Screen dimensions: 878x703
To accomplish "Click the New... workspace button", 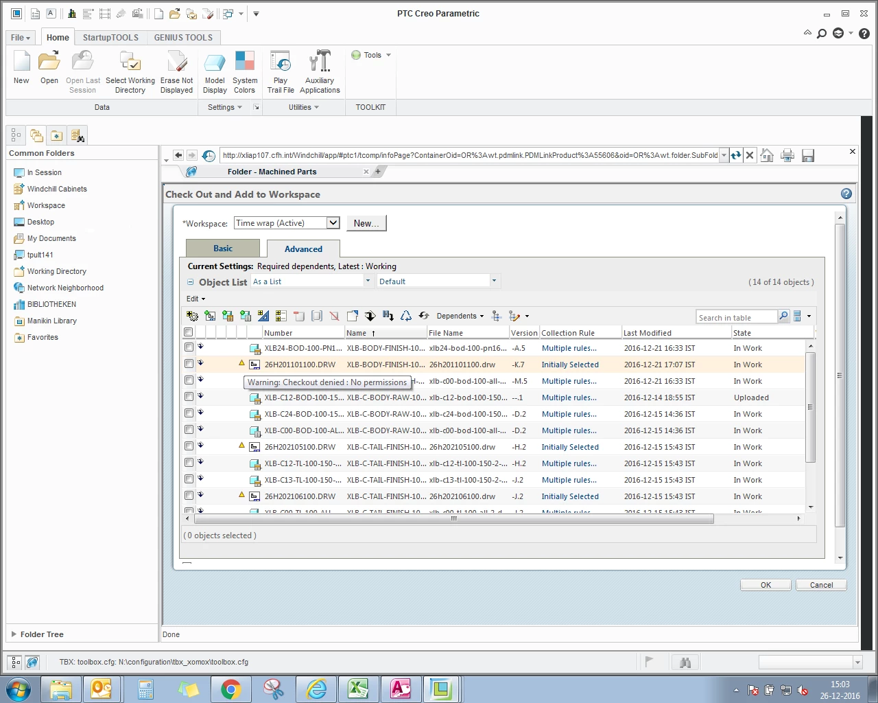I will click(x=366, y=223).
